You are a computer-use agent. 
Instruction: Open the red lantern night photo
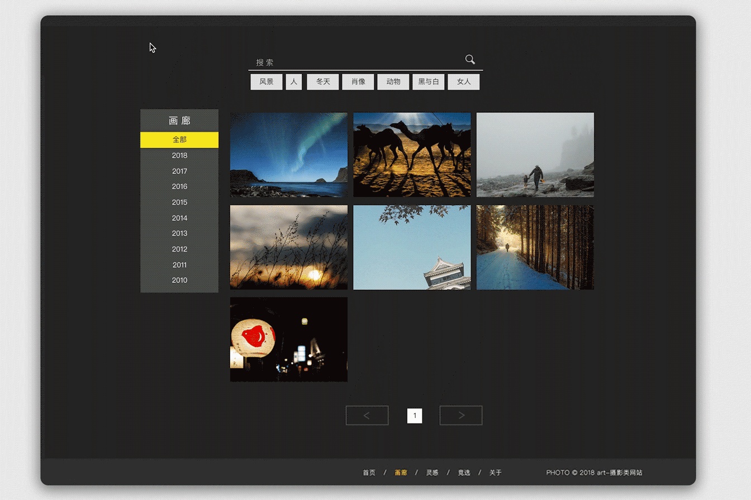click(289, 339)
